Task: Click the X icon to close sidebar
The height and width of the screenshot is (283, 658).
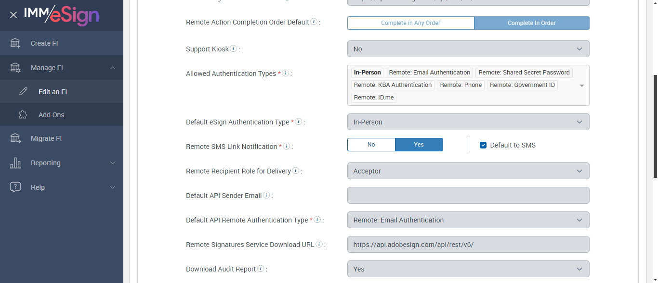Action: [13, 15]
